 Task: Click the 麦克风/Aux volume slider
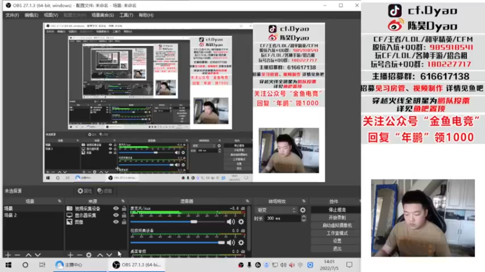click(x=178, y=222)
